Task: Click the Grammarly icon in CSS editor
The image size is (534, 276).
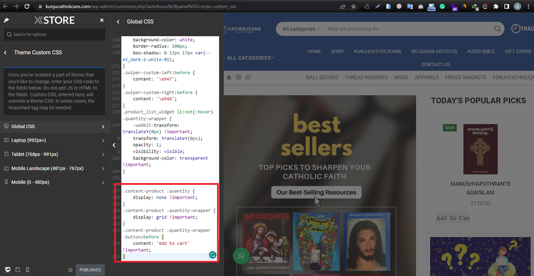Action: (213, 255)
